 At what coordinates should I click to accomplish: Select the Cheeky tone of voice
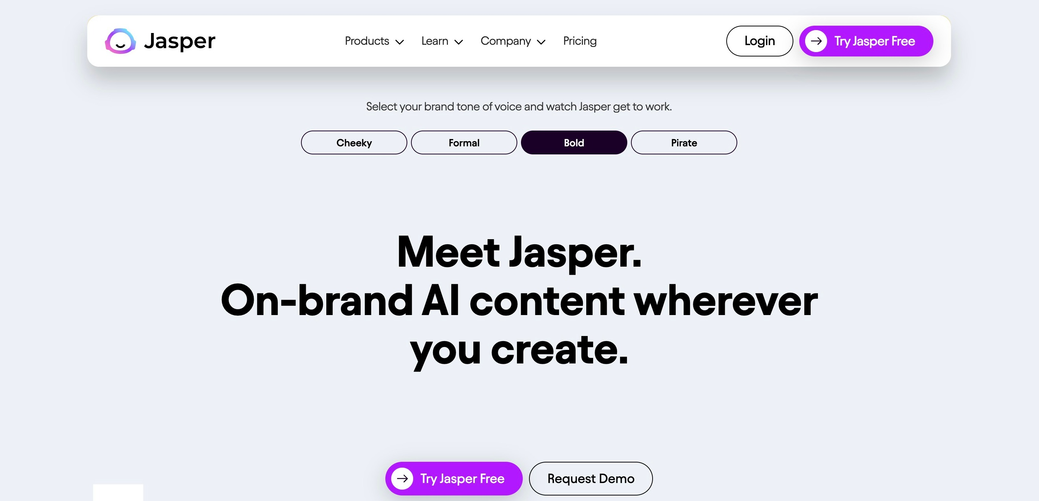[354, 142]
